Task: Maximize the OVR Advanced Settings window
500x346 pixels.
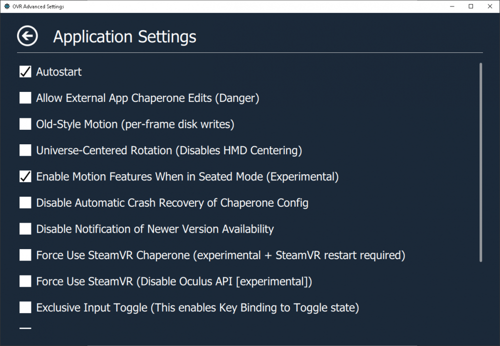Action: 471,6
